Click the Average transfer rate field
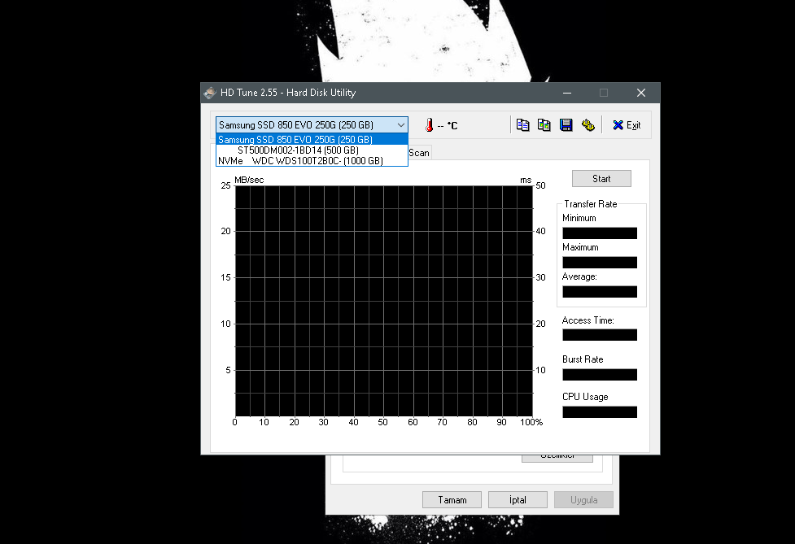Screen dimensions: 795x544 599,292
